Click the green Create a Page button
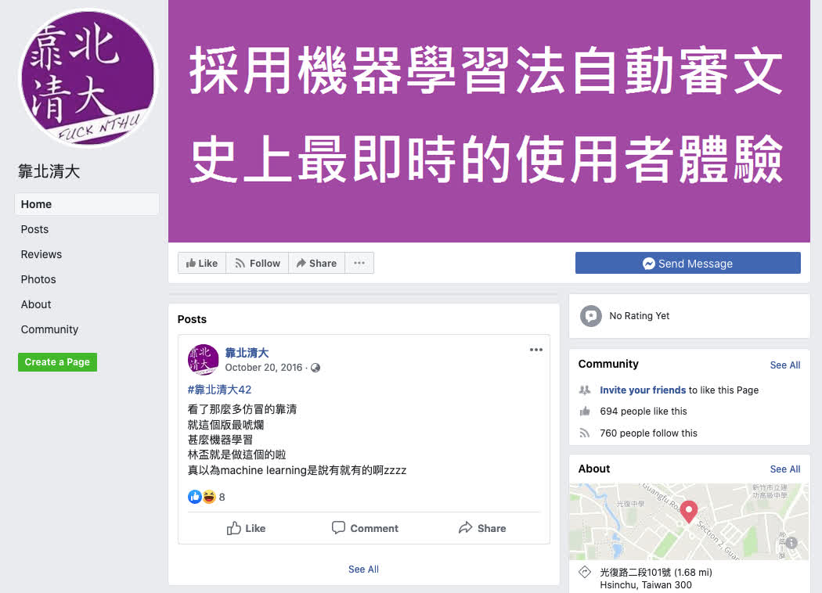Viewport: 822px width, 593px height. (57, 362)
